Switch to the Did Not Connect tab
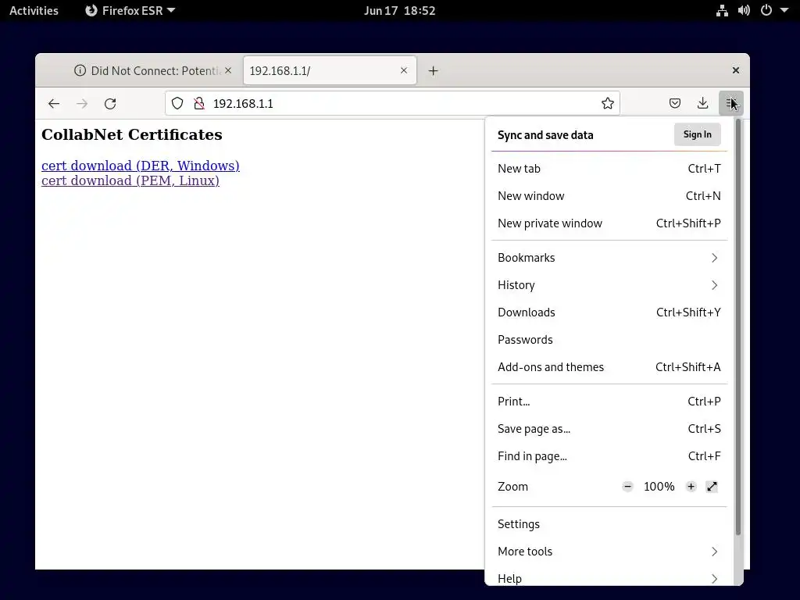Screen dimensions: 800x600 (x=152, y=70)
